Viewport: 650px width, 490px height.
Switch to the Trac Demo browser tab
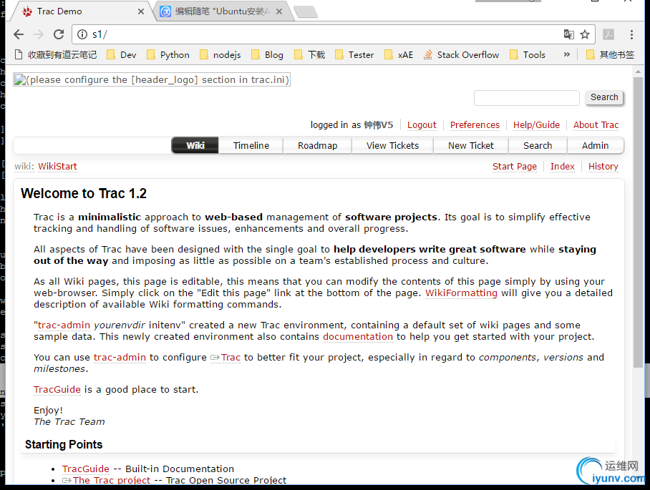[81, 11]
